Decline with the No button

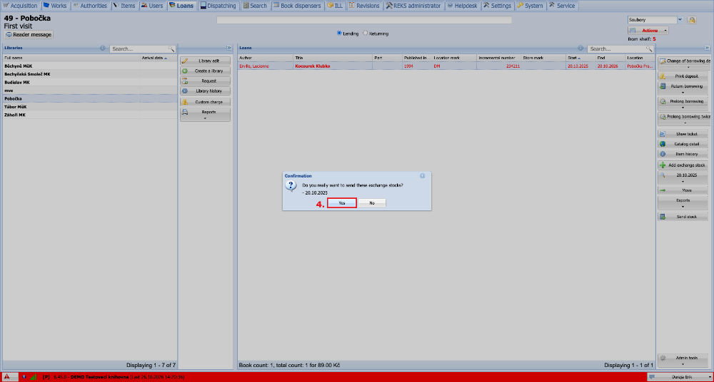pyautogui.click(x=372, y=203)
